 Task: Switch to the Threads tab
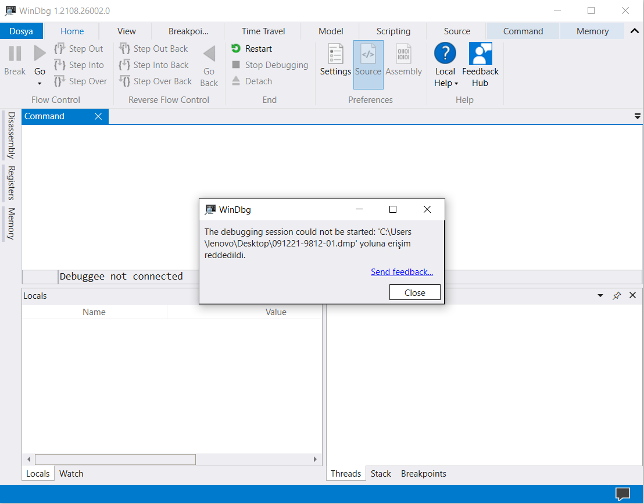click(x=346, y=474)
